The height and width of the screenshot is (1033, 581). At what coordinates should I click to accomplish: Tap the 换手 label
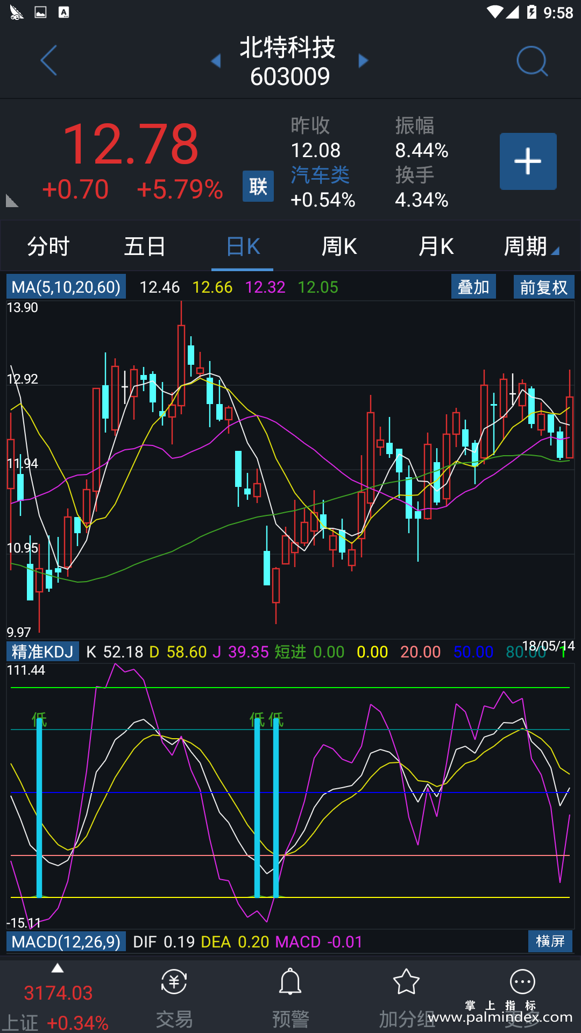[415, 175]
